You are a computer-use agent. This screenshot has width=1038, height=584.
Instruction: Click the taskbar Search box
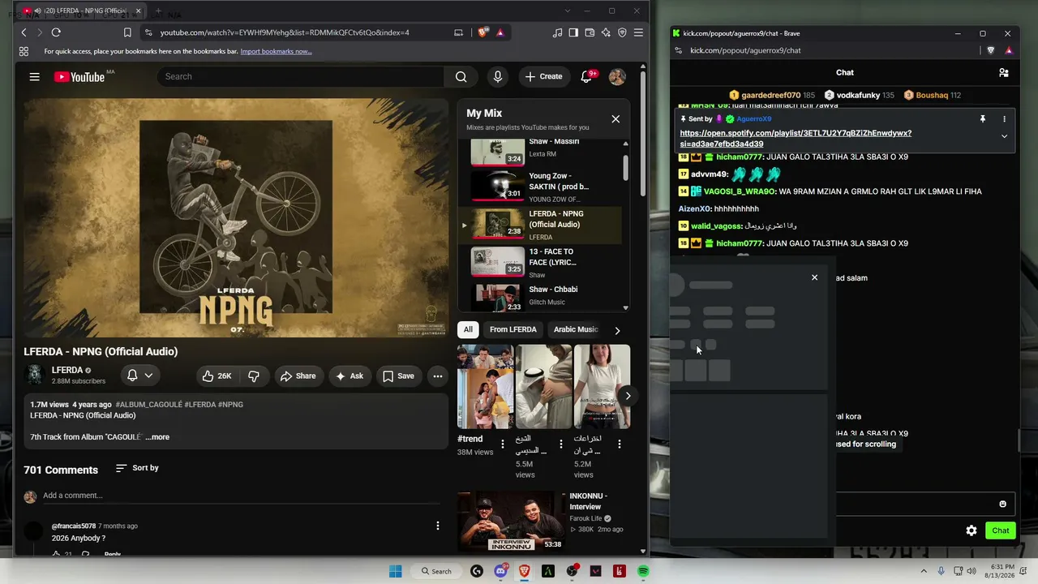[436, 571]
